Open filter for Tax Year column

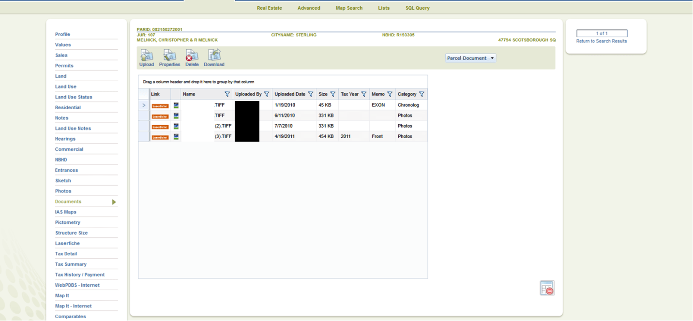tap(364, 94)
